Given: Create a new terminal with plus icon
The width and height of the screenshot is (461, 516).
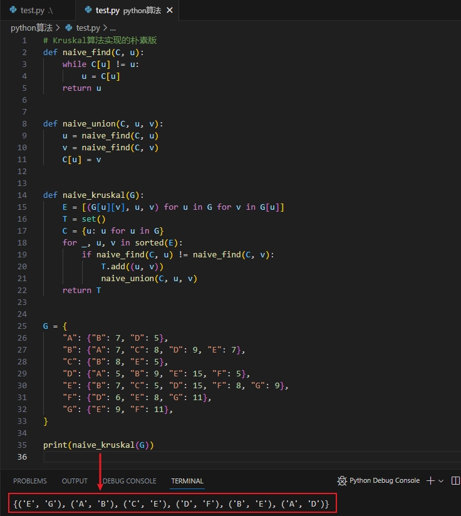Looking at the screenshot, I should click(430, 481).
